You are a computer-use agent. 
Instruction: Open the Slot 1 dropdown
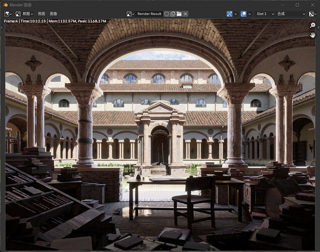pyautogui.click(x=264, y=14)
